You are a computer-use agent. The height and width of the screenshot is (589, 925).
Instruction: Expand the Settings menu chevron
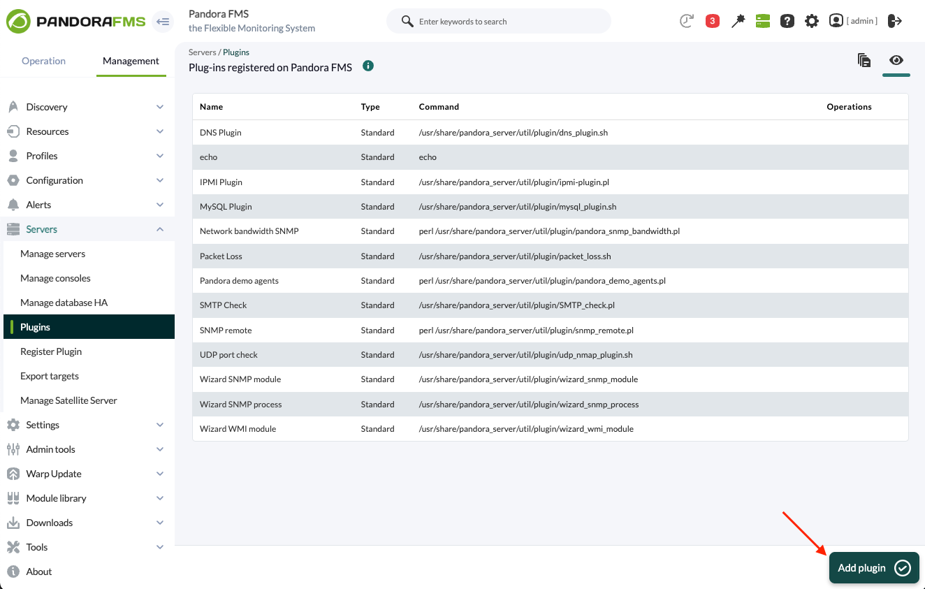pyautogui.click(x=160, y=425)
